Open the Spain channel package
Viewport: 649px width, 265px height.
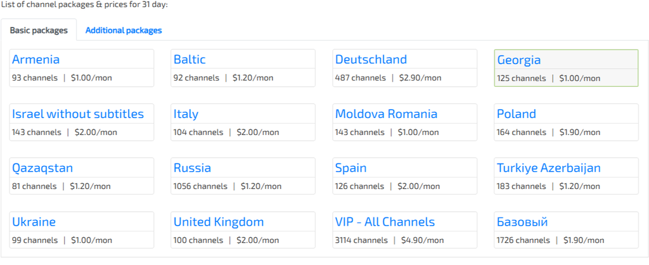[350, 168]
